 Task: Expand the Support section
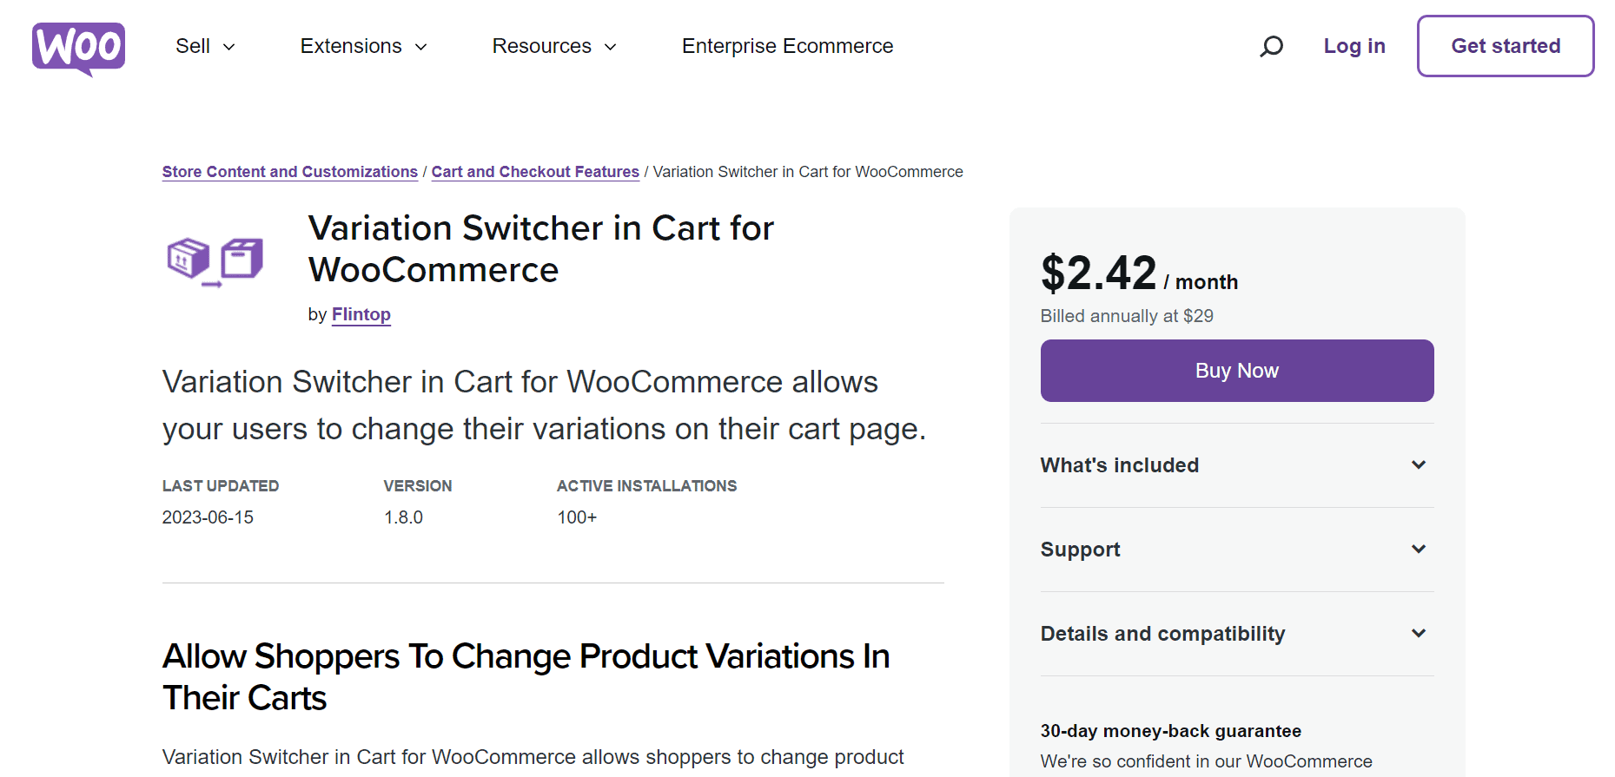pyautogui.click(x=1080, y=550)
